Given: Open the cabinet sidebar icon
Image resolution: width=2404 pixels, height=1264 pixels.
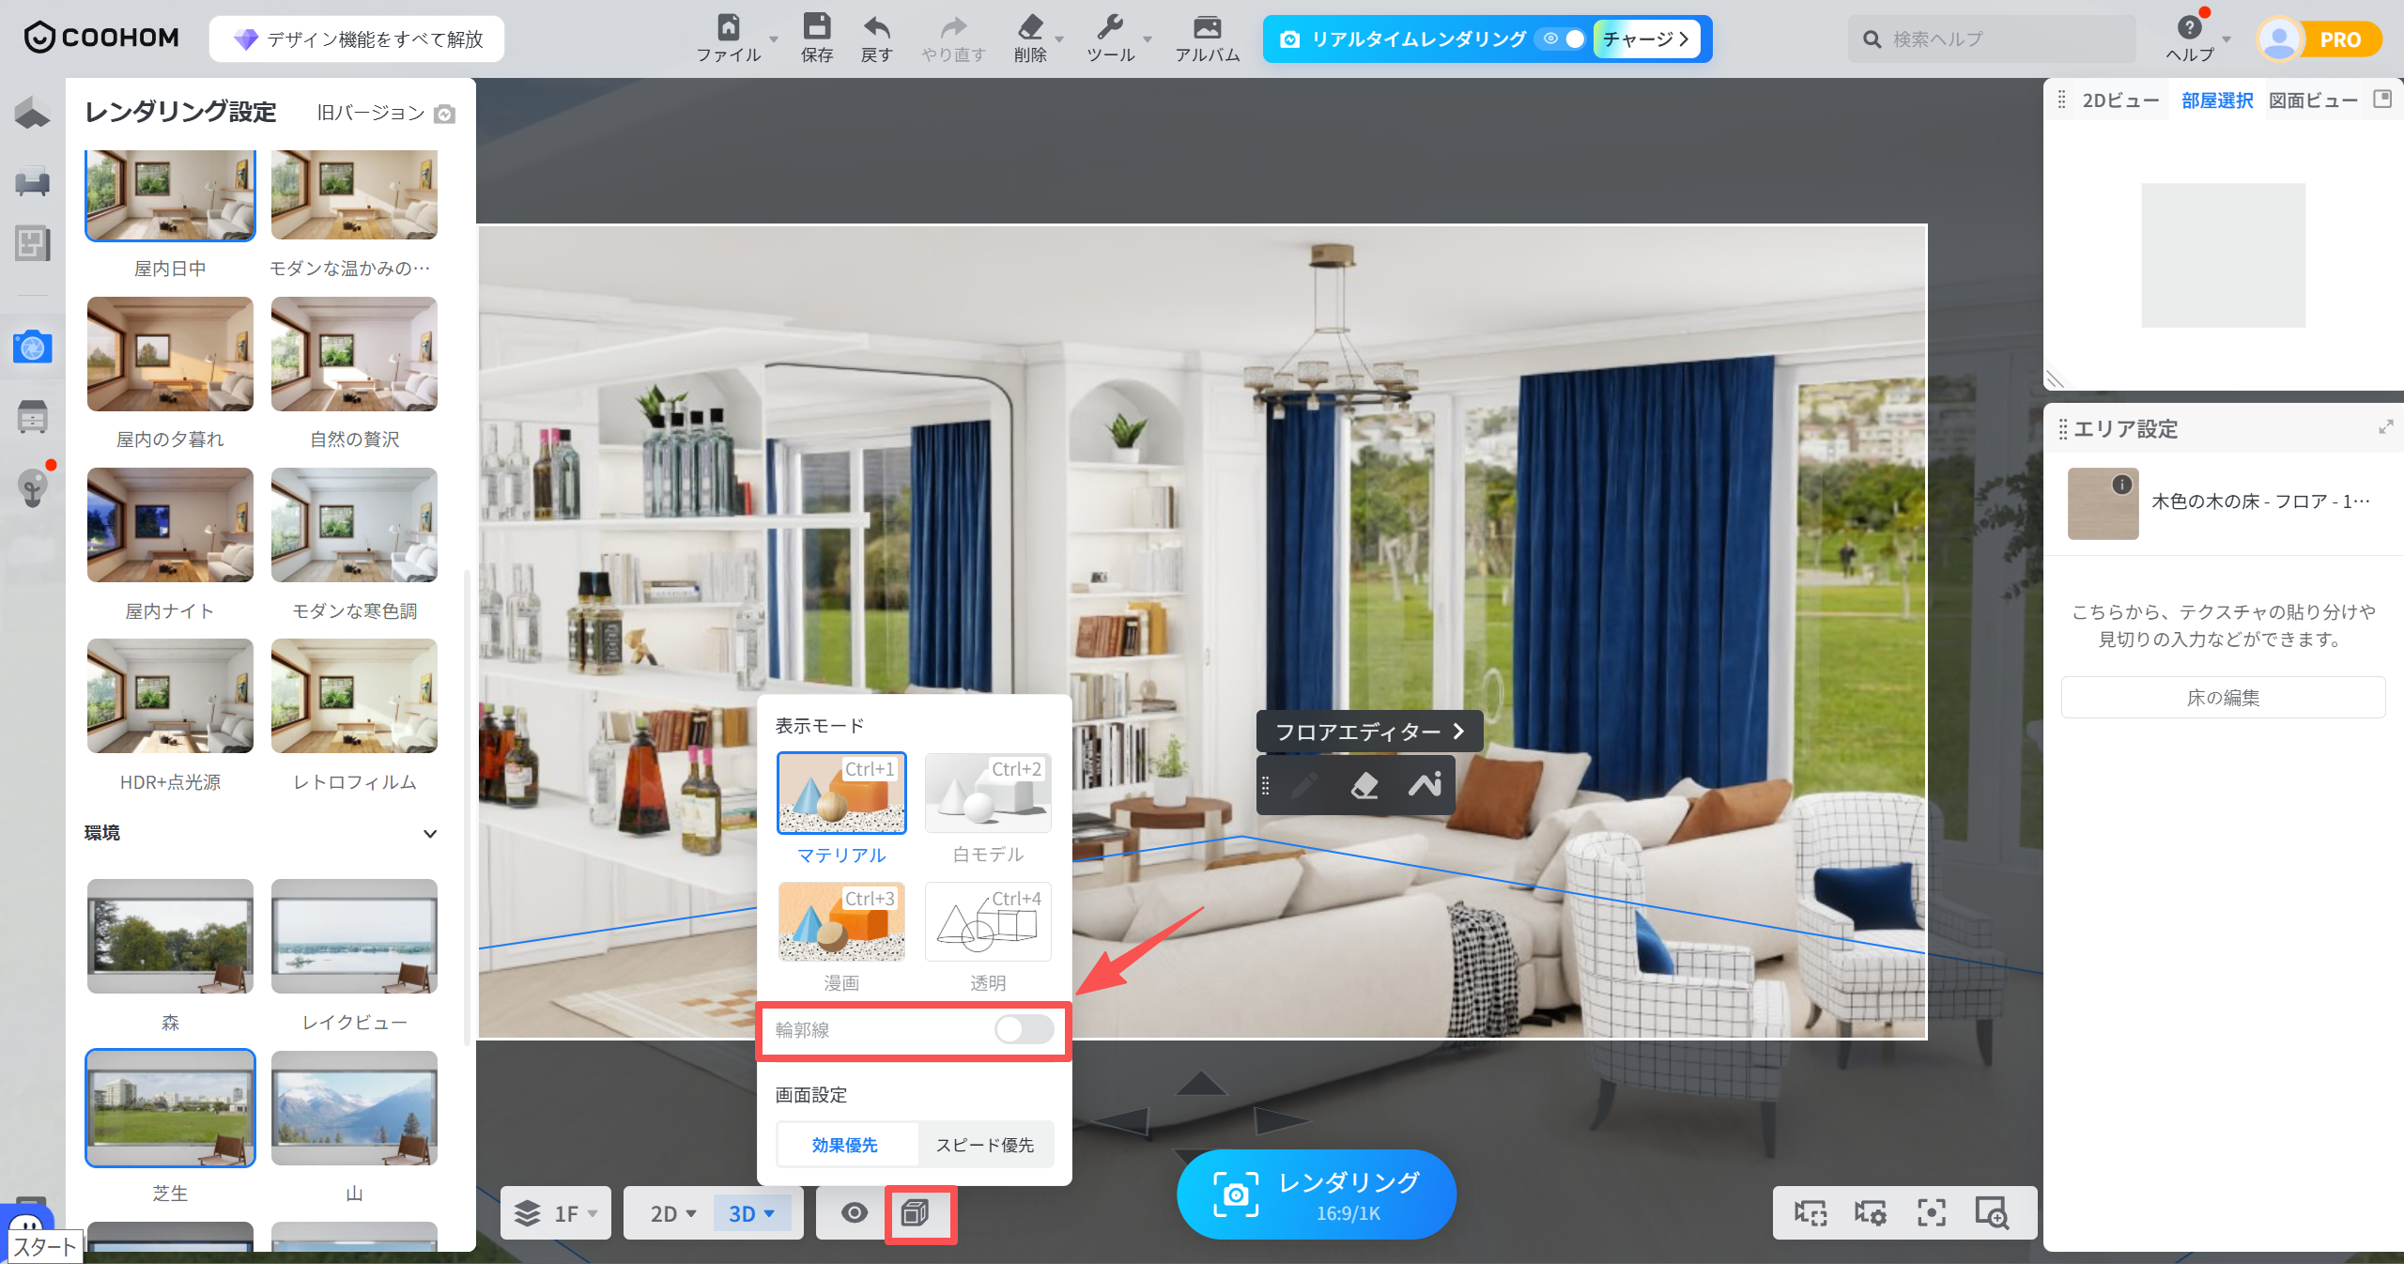Looking at the screenshot, I should click(33, 416).
